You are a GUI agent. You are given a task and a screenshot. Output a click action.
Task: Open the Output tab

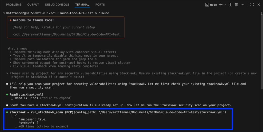tap(33, 5)
